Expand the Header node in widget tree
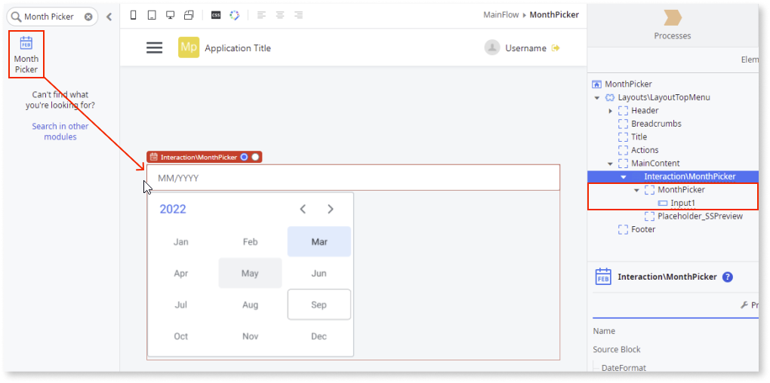This screenshot has height=383, width=770. pos(611,111)
